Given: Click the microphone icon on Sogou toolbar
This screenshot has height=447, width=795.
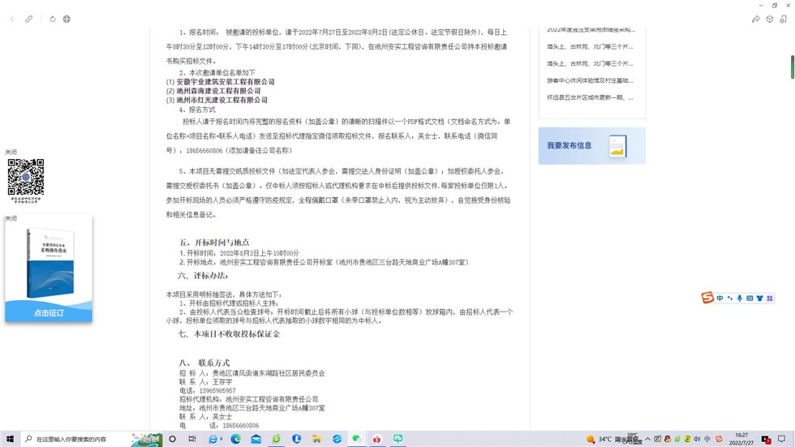Looking at the screenshot, I should click(x=739, y=299).
